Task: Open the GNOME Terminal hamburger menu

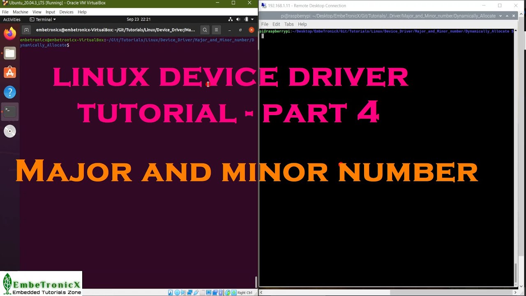Action: (x=216, y=30)
